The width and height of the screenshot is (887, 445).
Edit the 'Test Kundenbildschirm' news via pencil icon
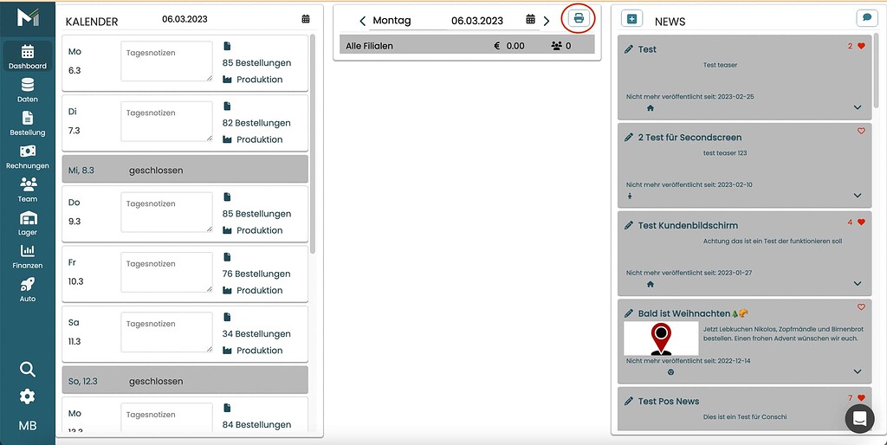coord(629,225)
